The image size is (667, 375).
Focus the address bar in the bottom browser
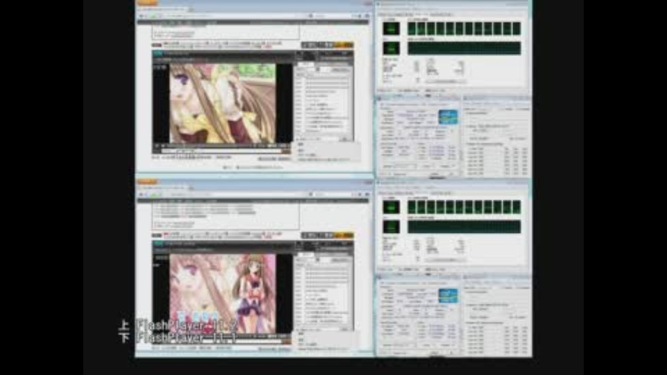[233, 194]
